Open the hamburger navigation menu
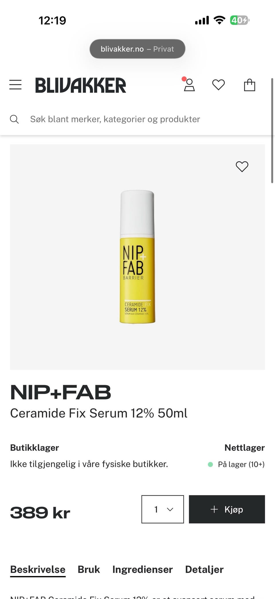 [15, 85]
